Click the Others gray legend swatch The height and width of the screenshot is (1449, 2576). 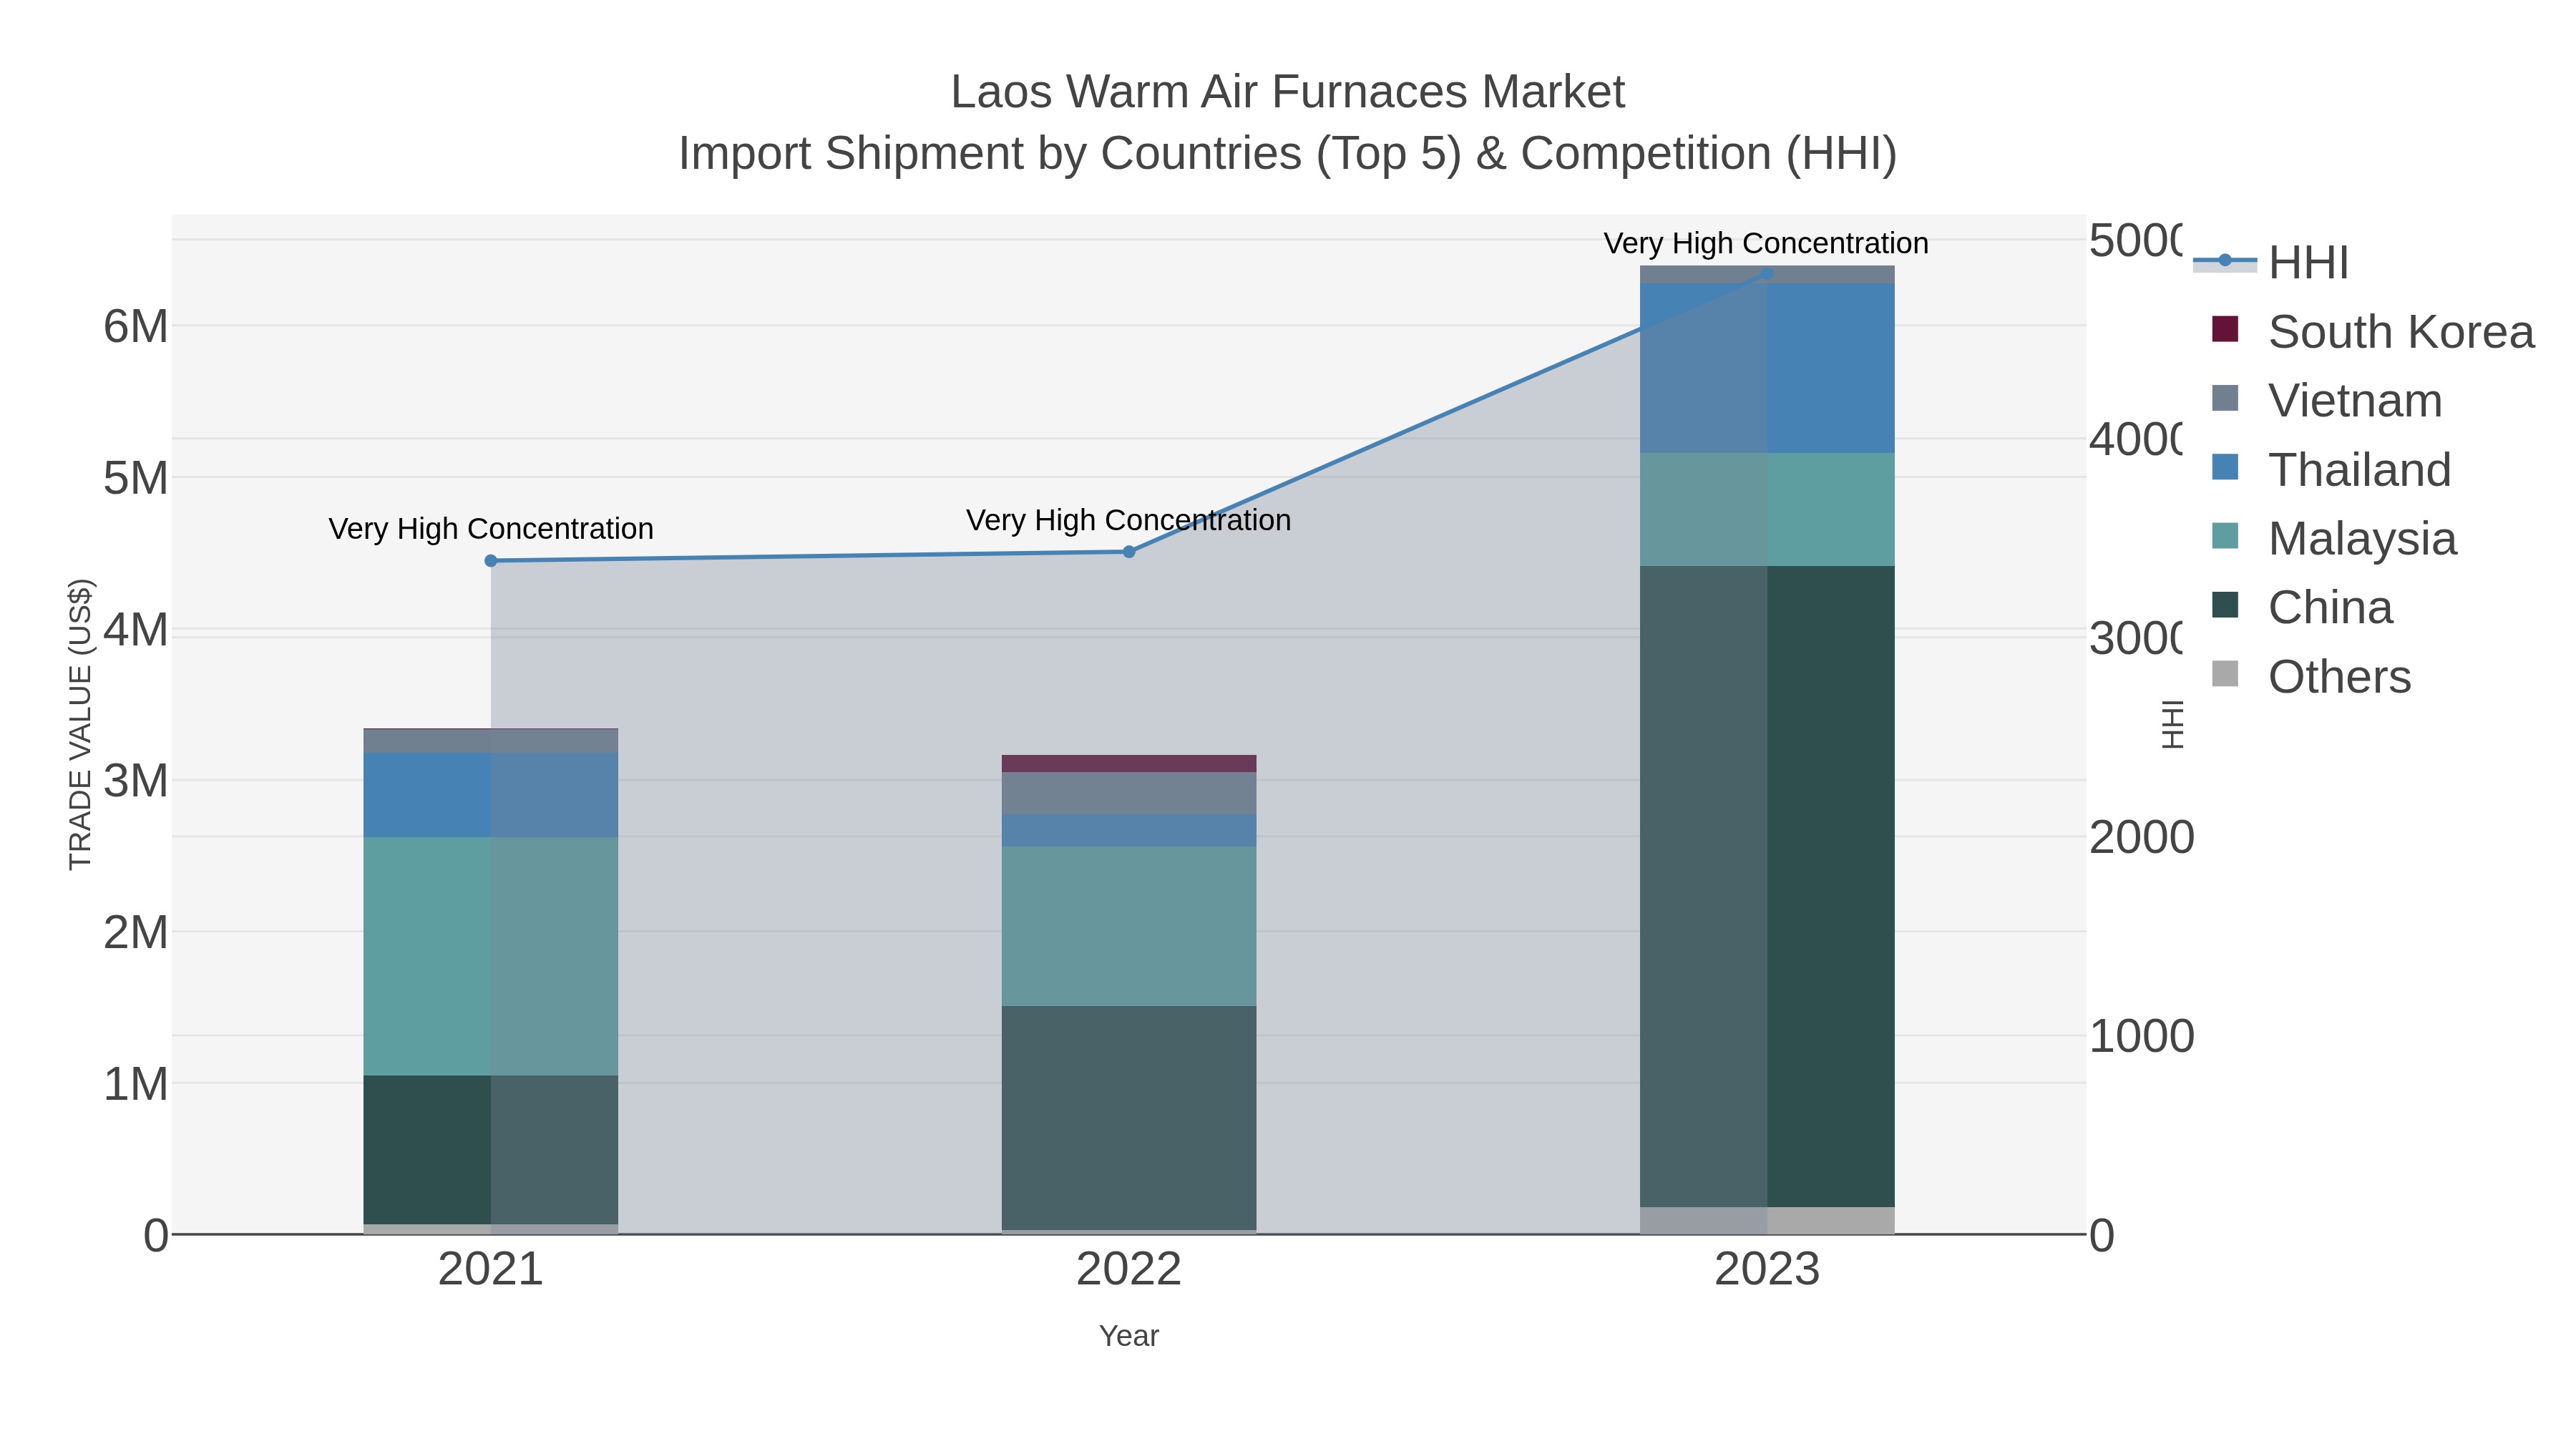coord(2225,674)
